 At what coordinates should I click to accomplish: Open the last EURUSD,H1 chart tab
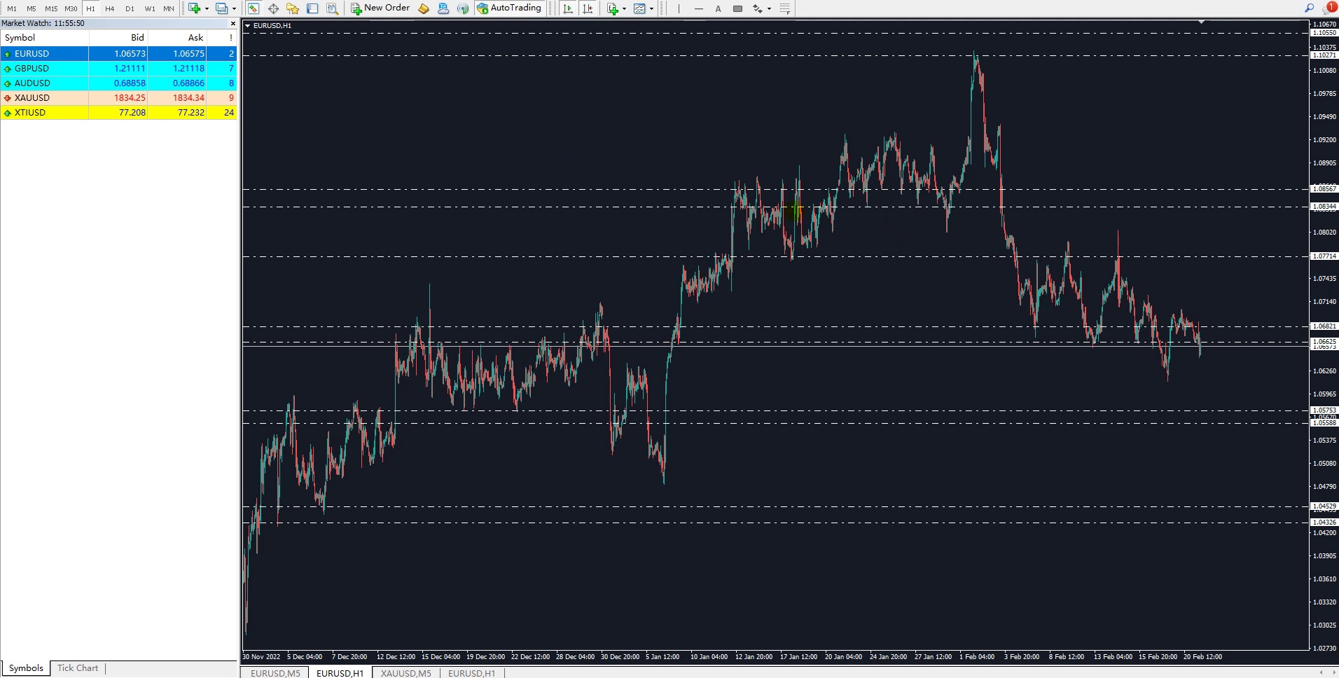click(471, 673)
